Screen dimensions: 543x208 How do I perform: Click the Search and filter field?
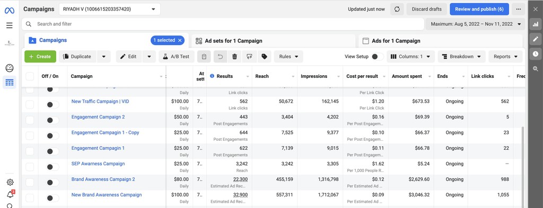click(x=223, y=24)
